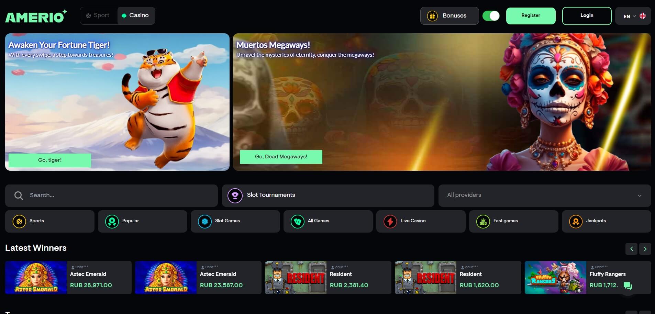Click the Popular category badge icon
Screen dimensions: 655x314
112,222
